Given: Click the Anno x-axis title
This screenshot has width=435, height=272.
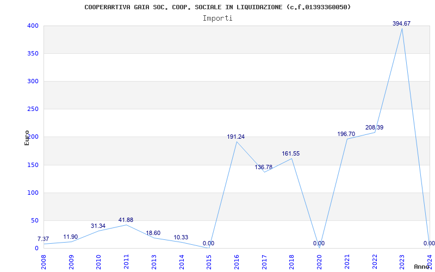Looking at the screenshot, I should pyautogui.click(x=422, y=267).
